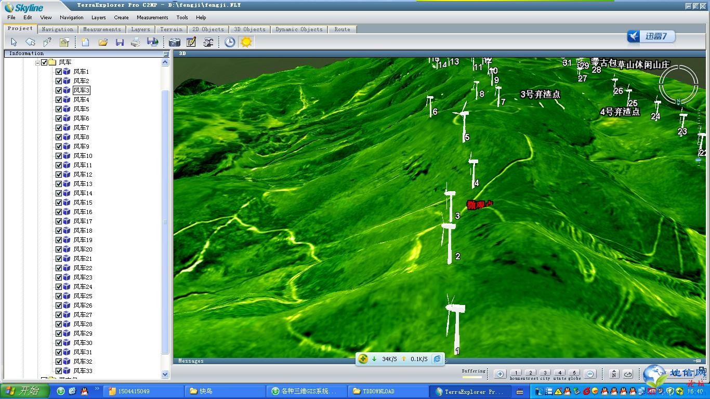Toggle the 风车12 checkbox
The width and height of the screenshot is (710, 399).
(59, 175)
